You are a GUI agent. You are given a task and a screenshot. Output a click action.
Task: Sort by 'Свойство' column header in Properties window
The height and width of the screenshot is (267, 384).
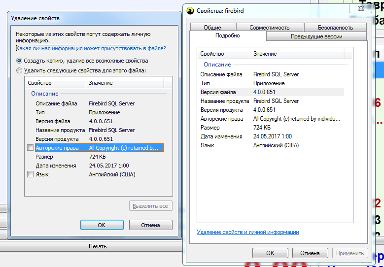point(224,54)
